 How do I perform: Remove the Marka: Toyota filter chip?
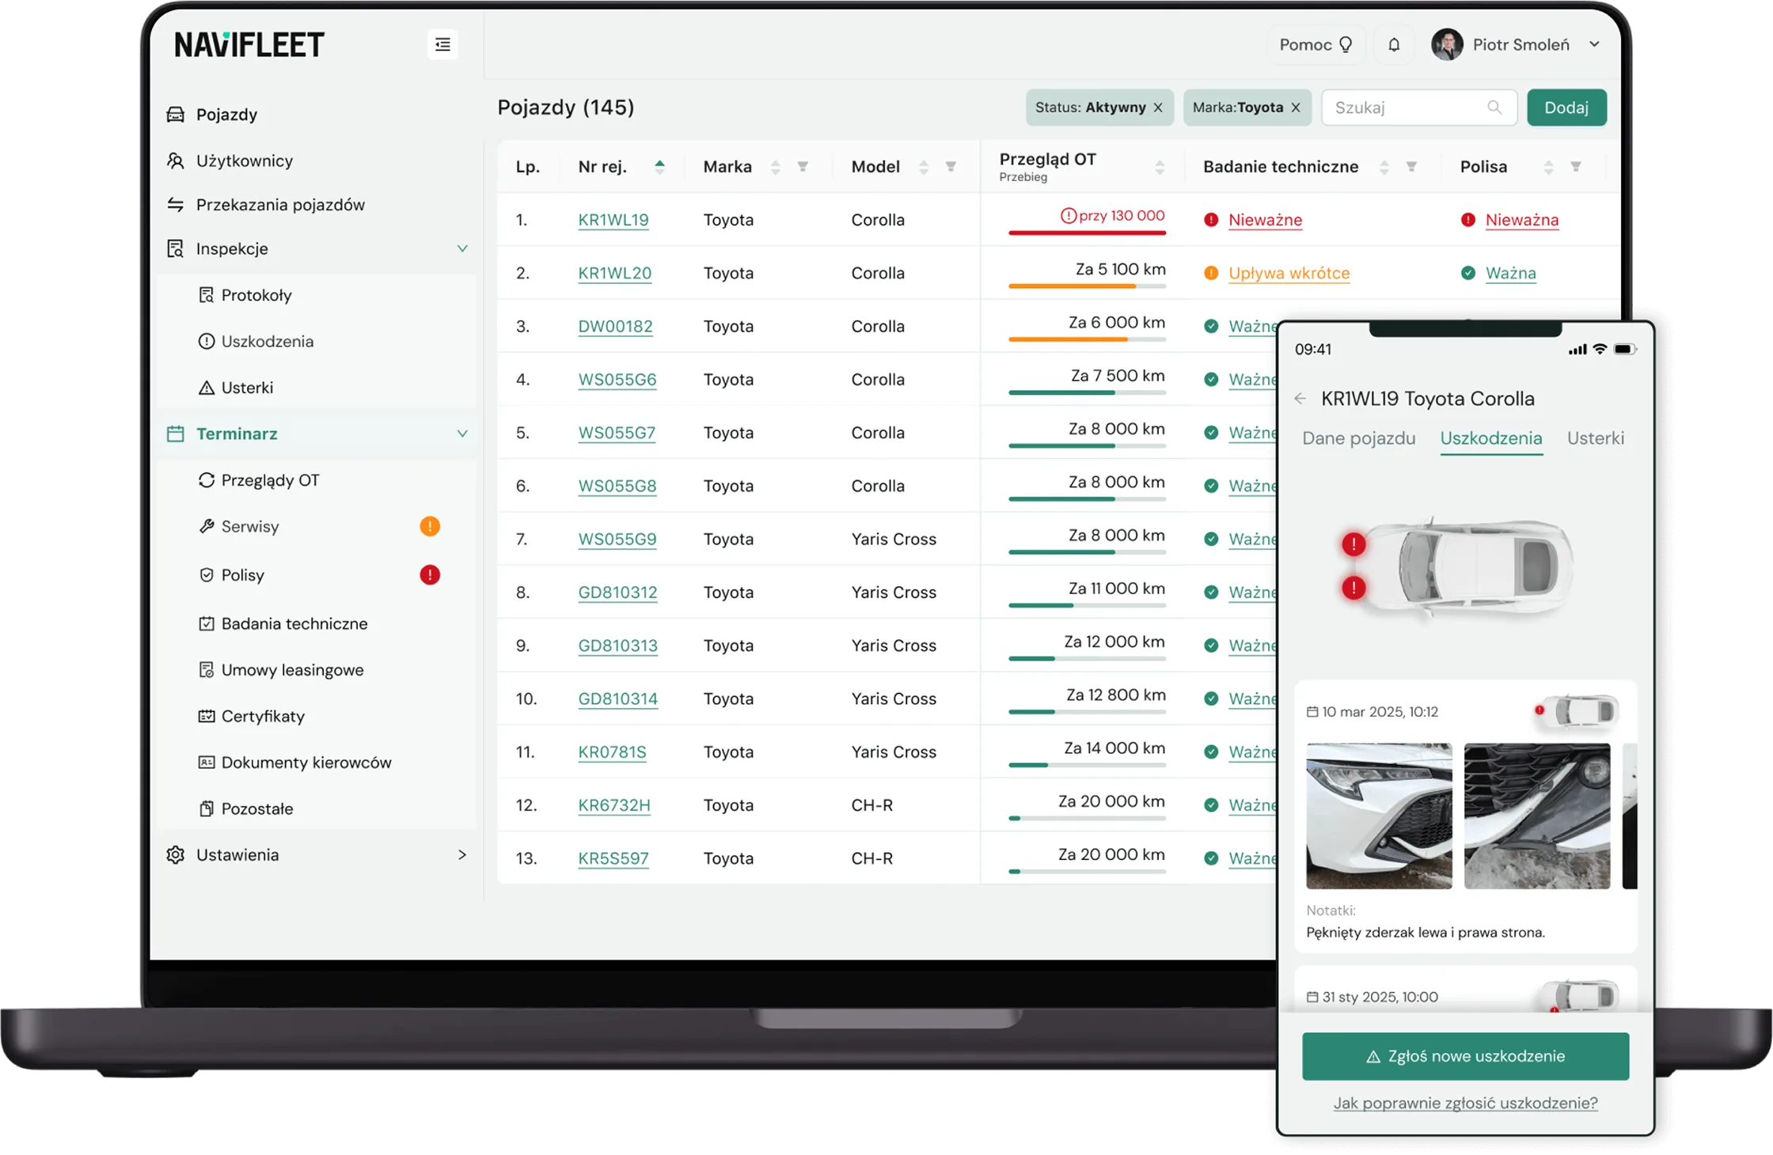pyautogui.click(x=1296, y=108)
